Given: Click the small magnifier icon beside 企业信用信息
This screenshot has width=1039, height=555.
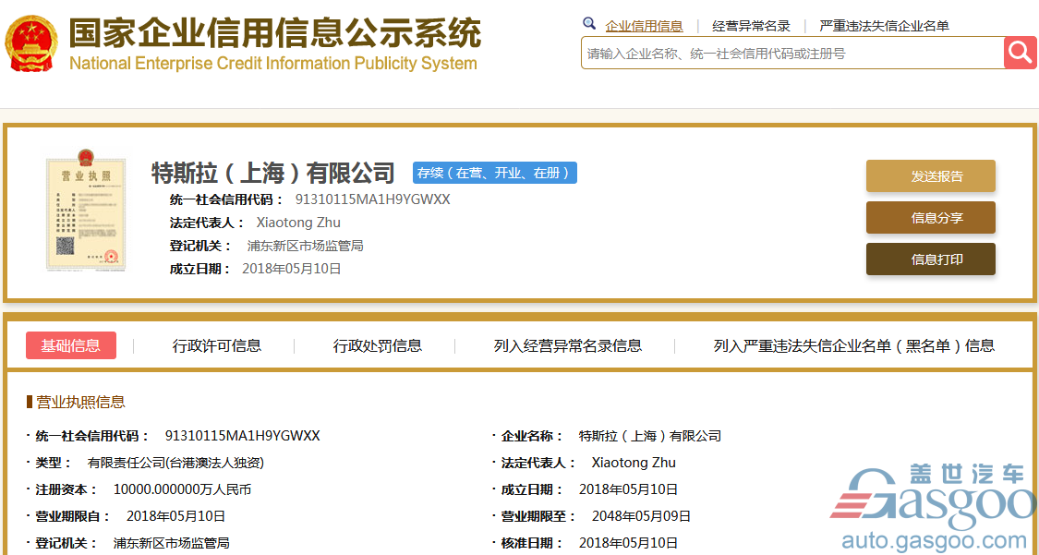Looking at the screenshot, I should 589,24.
